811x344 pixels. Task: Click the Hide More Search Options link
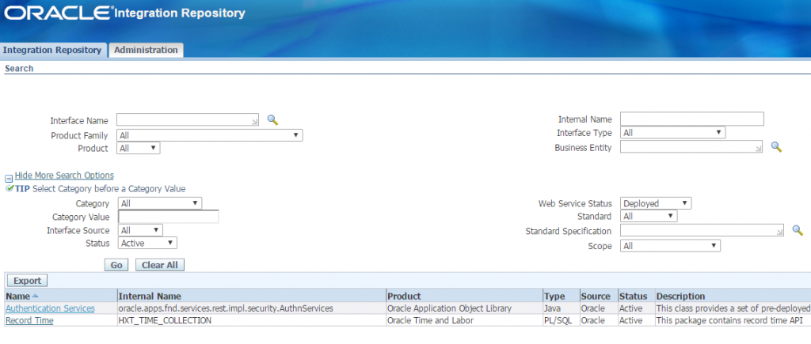tap(64, 176)
